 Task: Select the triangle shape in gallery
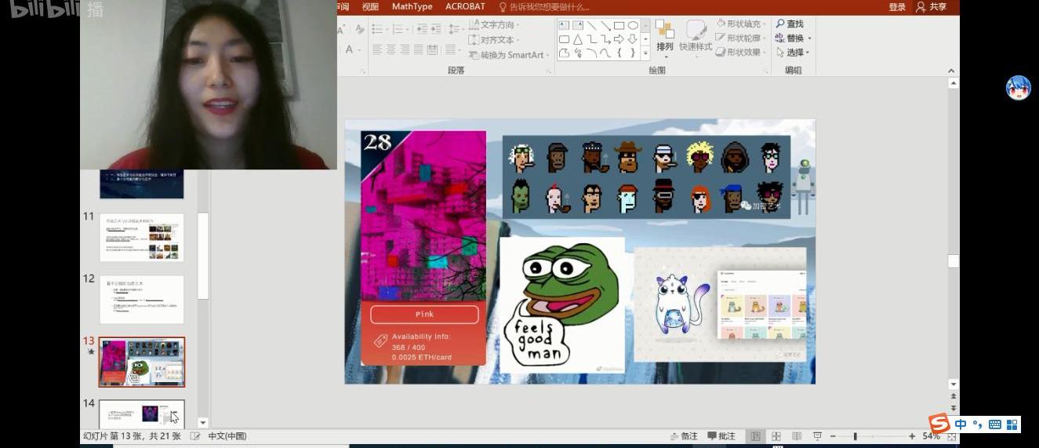pos(578,39)
